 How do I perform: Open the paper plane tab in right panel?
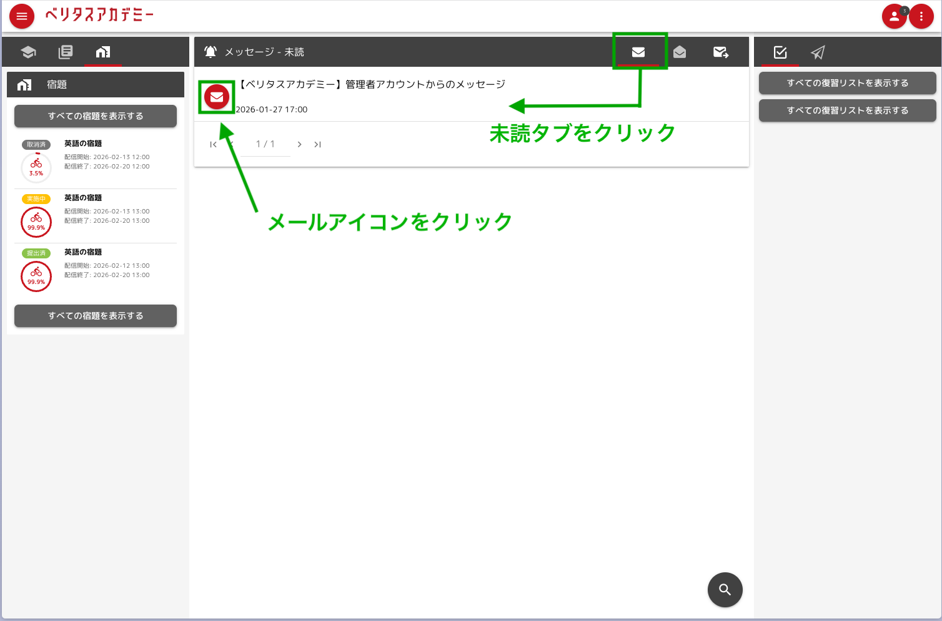[818, 52]
